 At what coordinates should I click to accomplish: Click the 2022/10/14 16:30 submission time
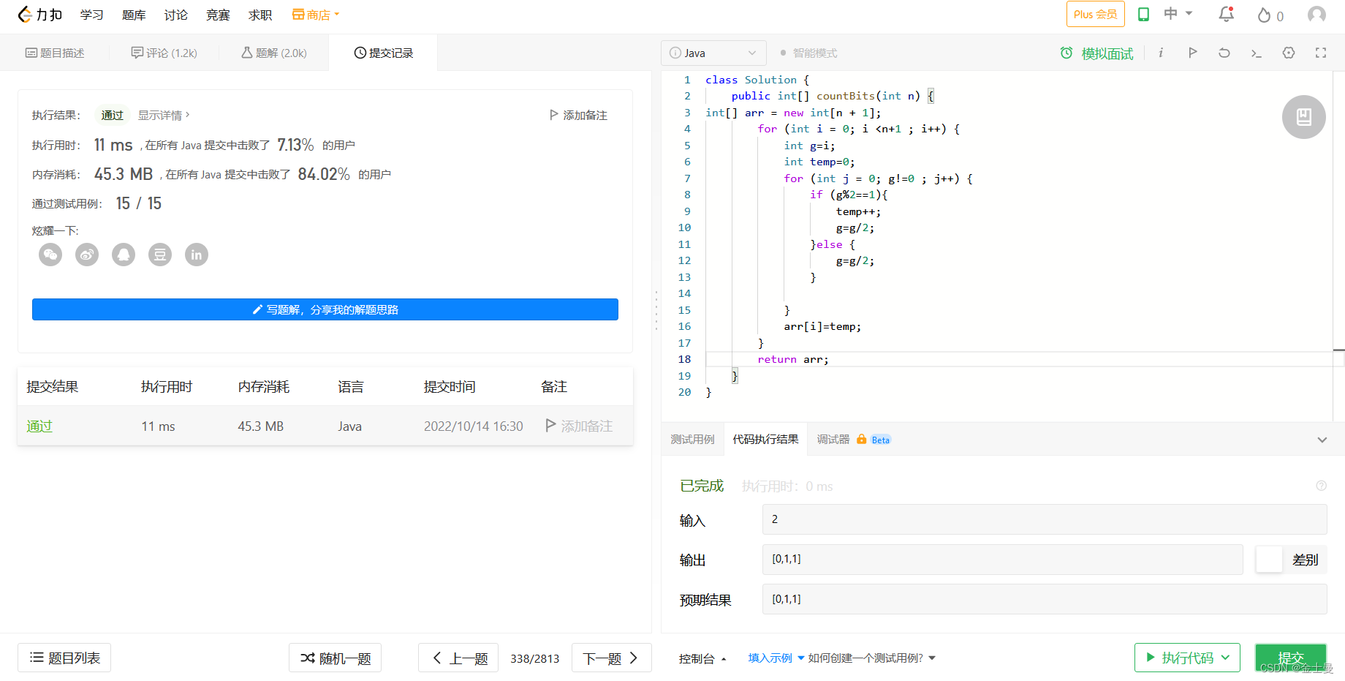click(x=474, y=426)
